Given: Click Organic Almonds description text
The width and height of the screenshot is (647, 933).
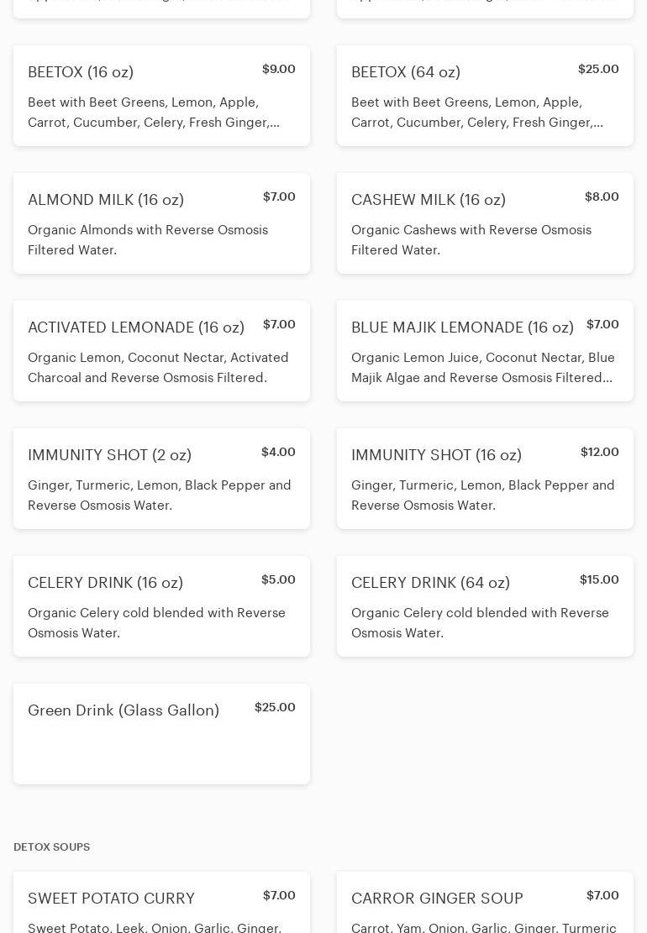Looking at the screenshot, I should (x=148, y=240).
